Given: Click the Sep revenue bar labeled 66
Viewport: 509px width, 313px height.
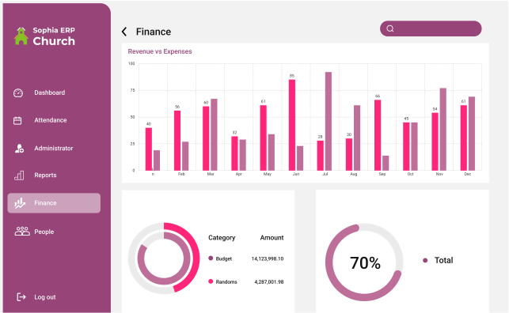Looking at the screenshot, I should 378,135.
